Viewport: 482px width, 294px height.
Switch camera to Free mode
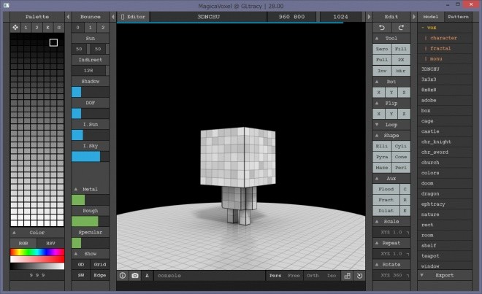click(x=294, y=276)
